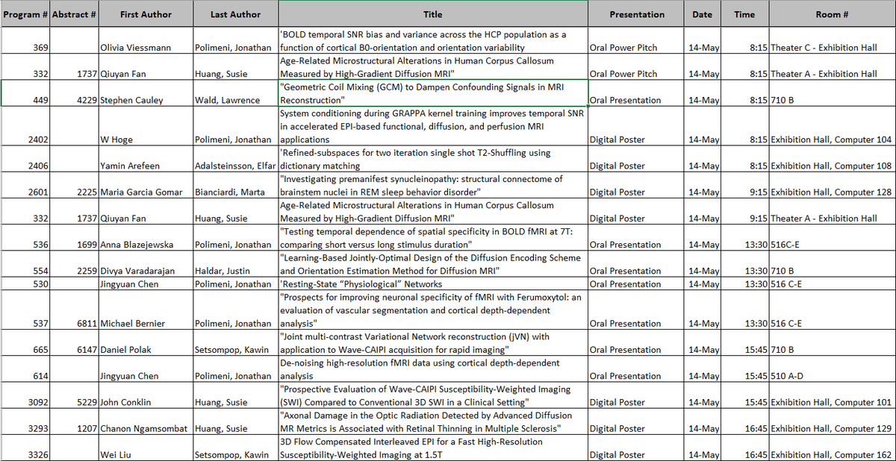Select the 'Program #' column header
The width and height of the screenshot is (896, 461).
coord(25,14)
